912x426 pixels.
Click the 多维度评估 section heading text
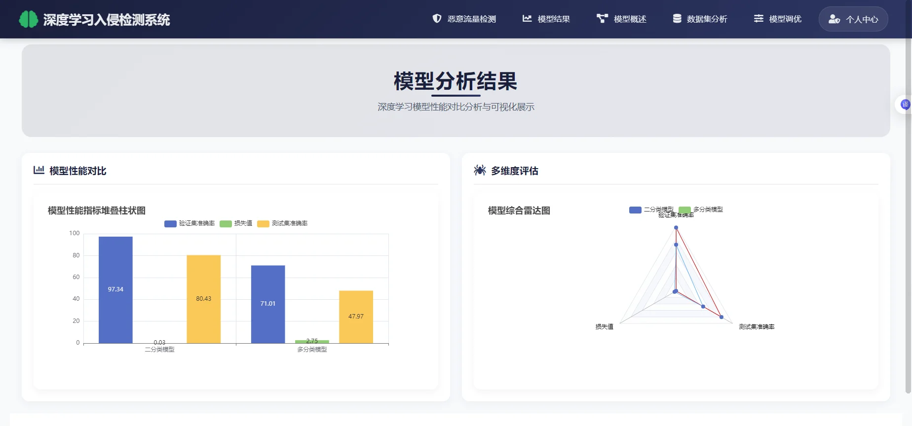[x=515, y=171]
